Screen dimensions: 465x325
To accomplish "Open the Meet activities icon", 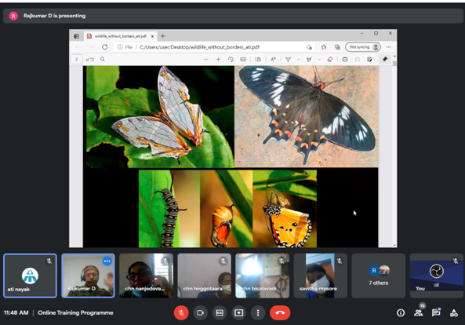I will (x=454, y=312).
